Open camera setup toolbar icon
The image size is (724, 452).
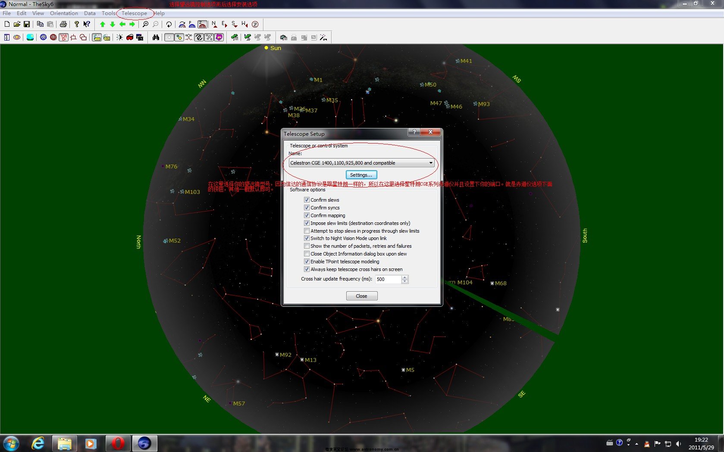coord(283,37)
